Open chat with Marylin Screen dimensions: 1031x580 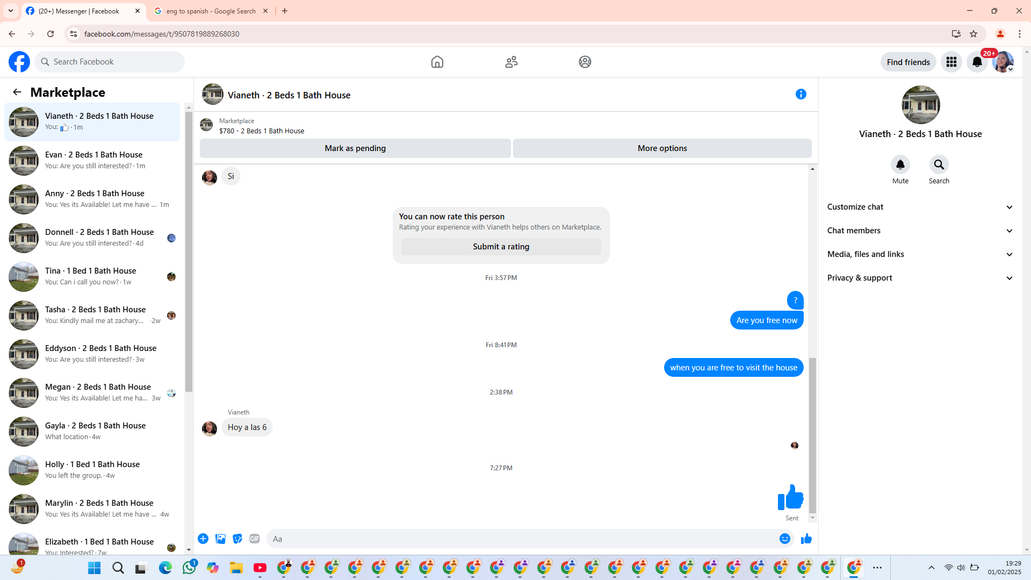click(92, 509)
